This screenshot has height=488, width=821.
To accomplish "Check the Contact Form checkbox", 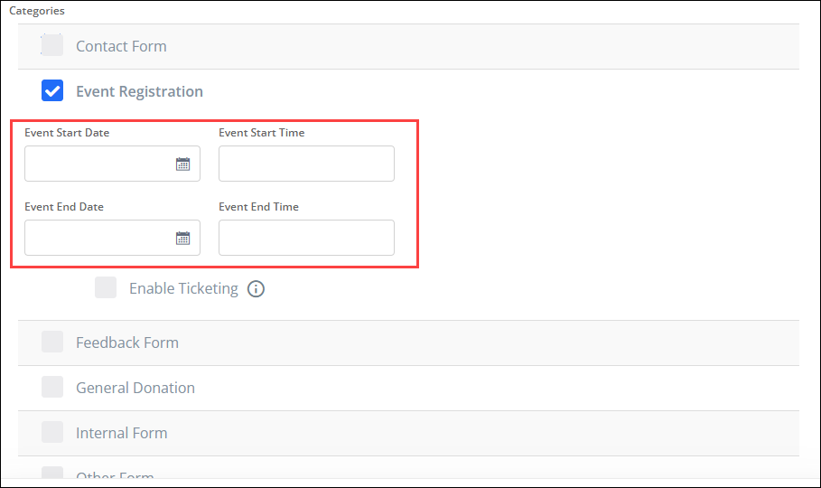I will click(52, 45).
